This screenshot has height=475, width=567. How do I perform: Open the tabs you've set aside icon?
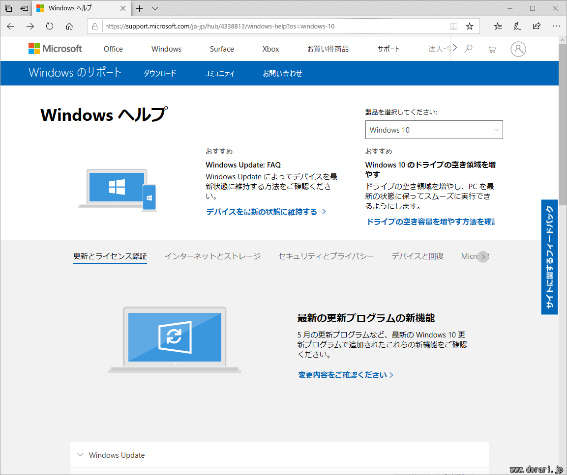tap(8, 8)
